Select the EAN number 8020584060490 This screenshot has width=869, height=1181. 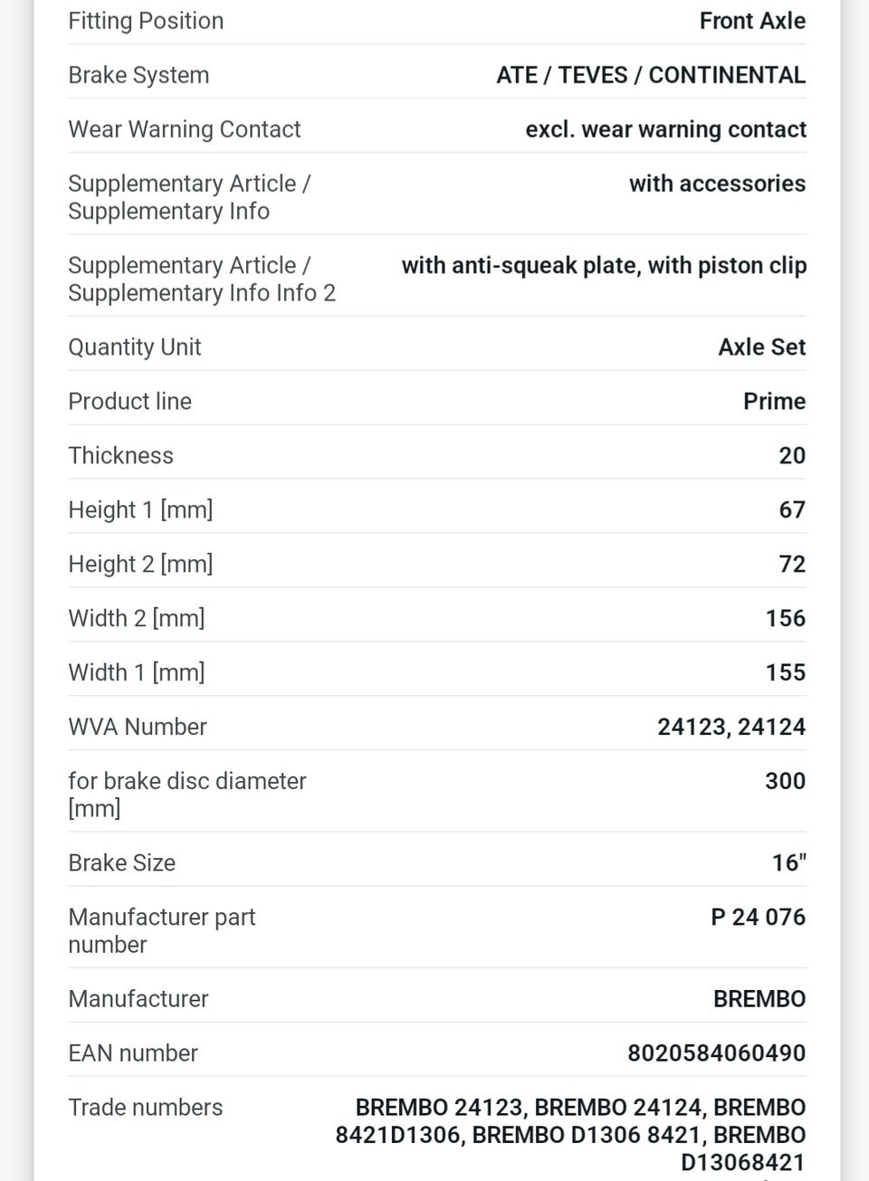pos(717,1052)
